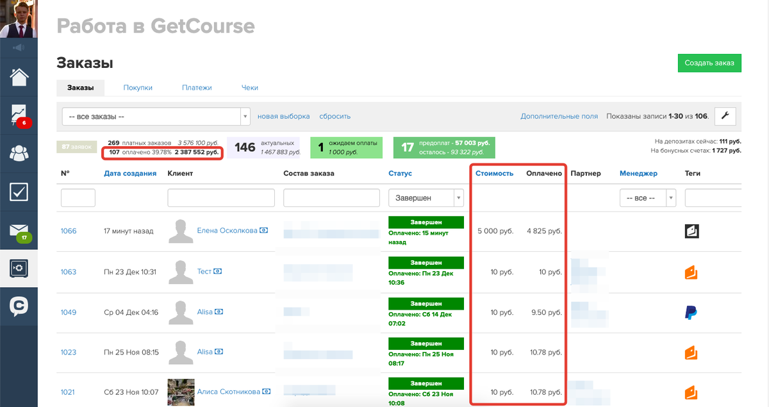Click the tag icon in order 1066 row
The height and width of the screenshot is (407, 769).
[x=691, y=231]
